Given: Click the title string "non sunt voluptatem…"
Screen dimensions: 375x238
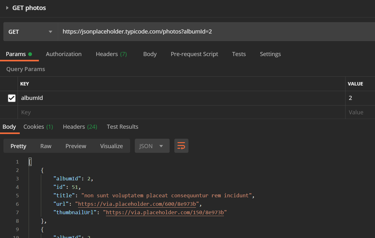Looking at the screenshot, I should [166, 195].
